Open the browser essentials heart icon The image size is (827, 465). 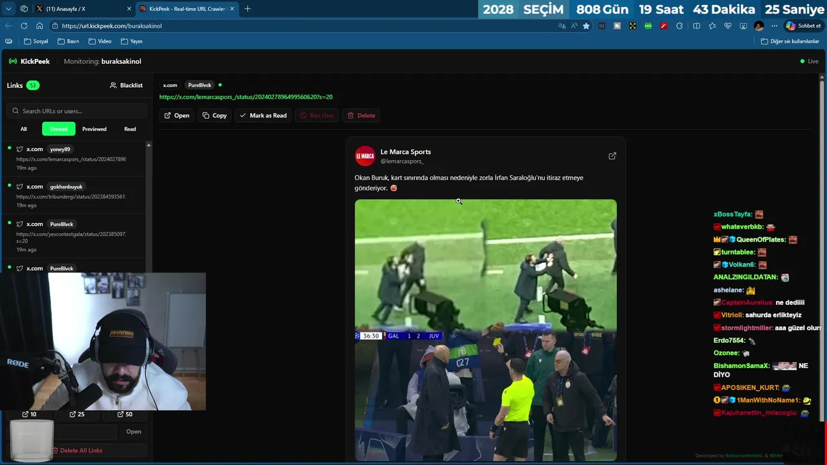(728, 26)
